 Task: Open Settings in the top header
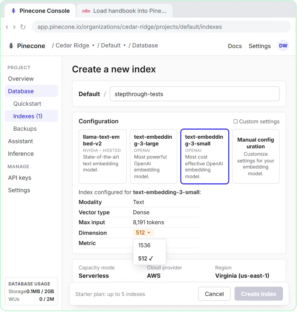(260, 46)
